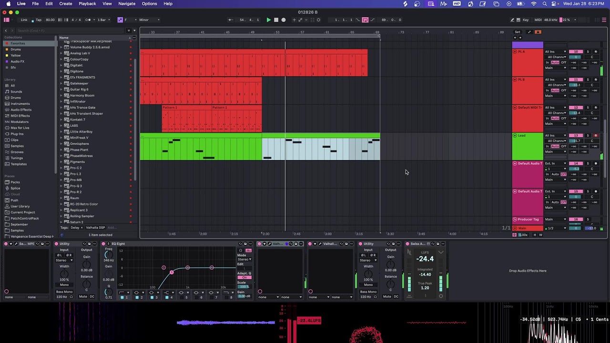Open the scale root note F dropdown
610x343 pixels.
[129, 20]
